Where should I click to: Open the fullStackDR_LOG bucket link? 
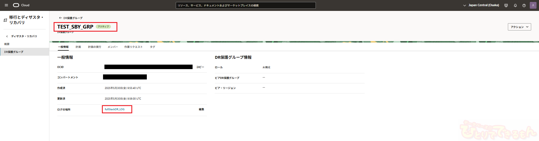click(x=115, y=109)
